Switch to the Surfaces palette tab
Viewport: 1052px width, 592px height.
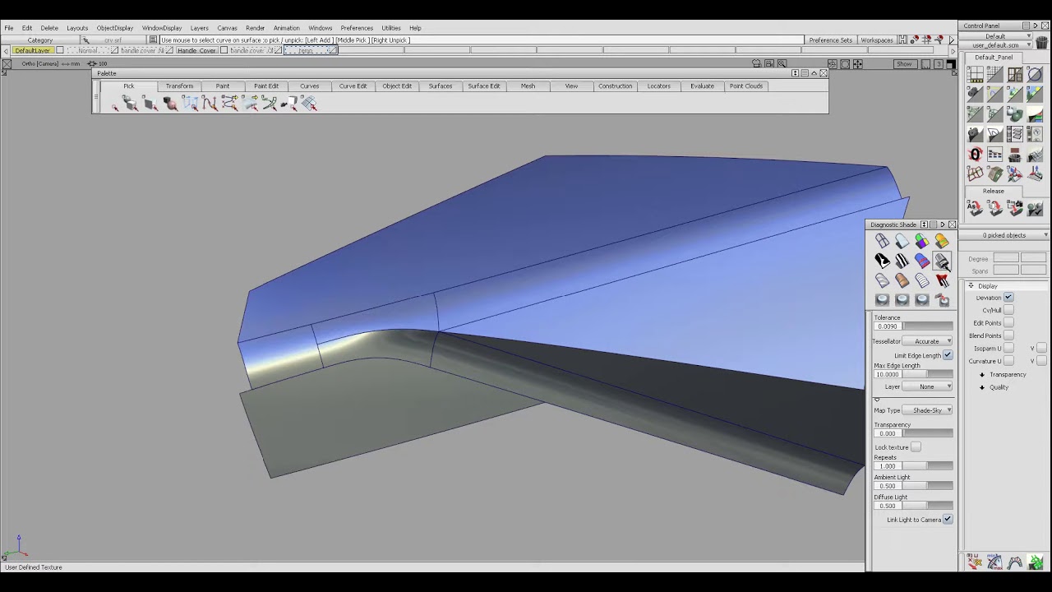[x=441, y=86]
